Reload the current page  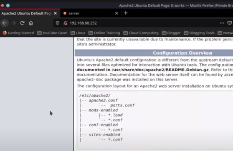click(x=22, y=23)
